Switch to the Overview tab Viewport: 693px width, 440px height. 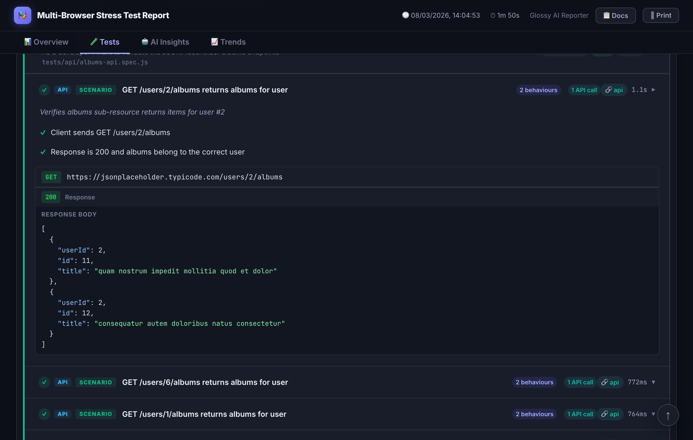pos(46,42)
